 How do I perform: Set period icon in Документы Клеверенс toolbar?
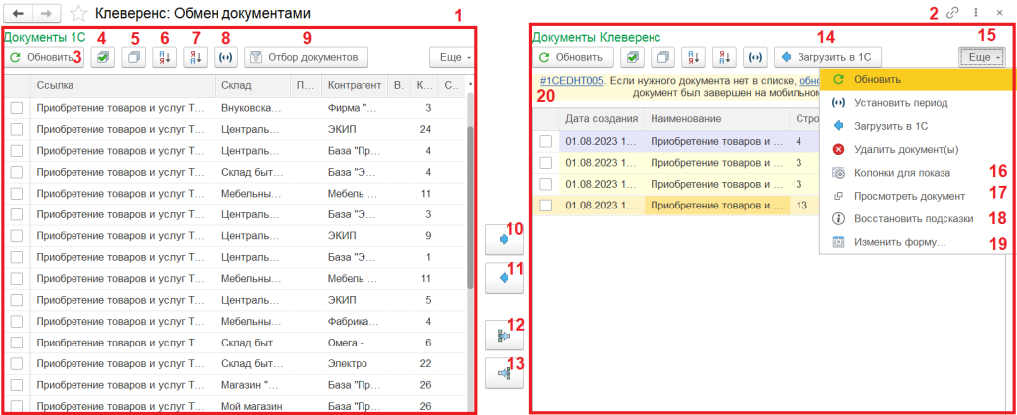point(755,57)
